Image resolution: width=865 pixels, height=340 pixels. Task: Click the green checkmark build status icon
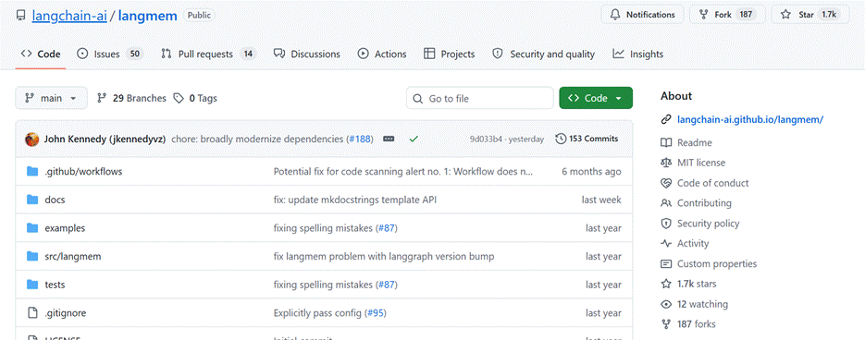click(x=414, y=139)
